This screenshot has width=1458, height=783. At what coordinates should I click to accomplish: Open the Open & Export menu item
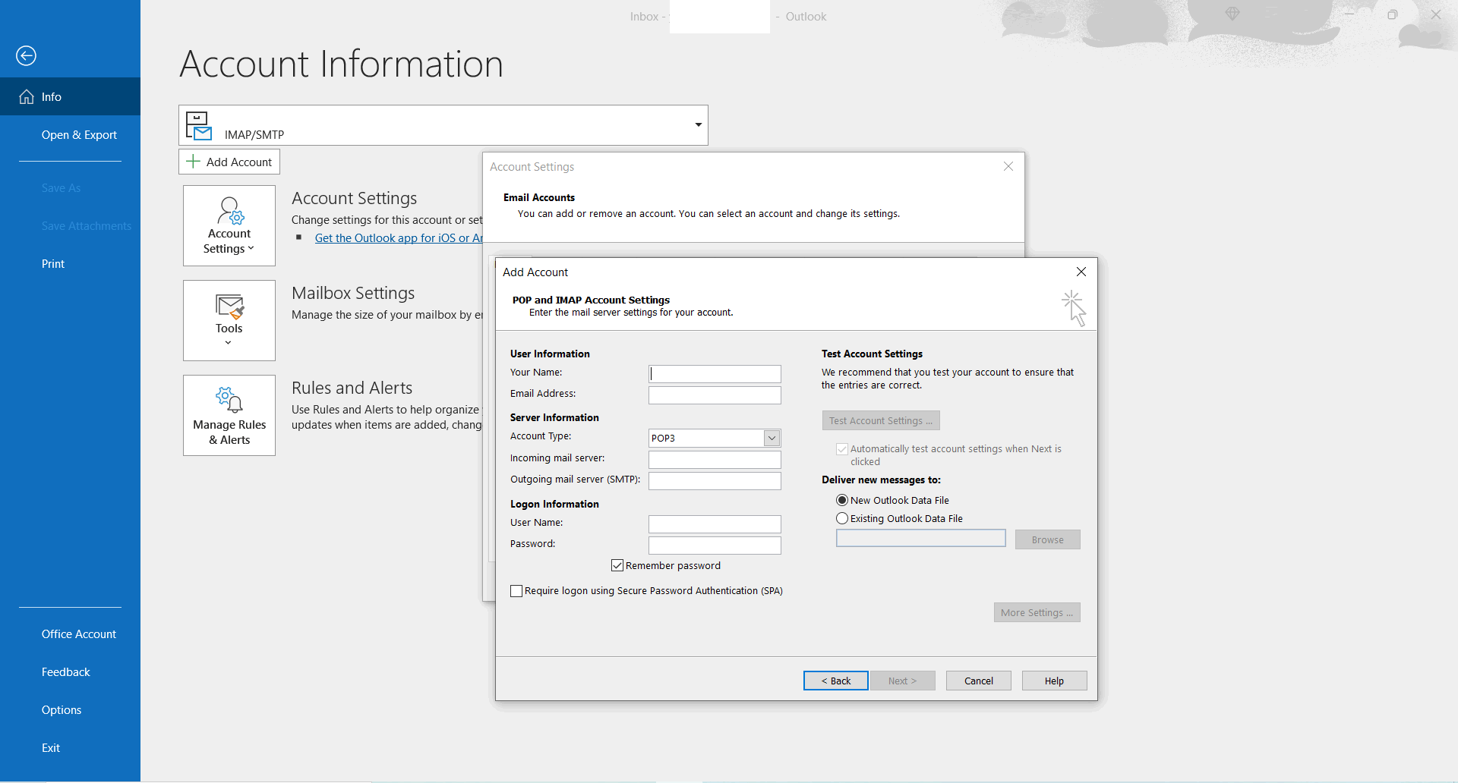(x=79, y=135)
